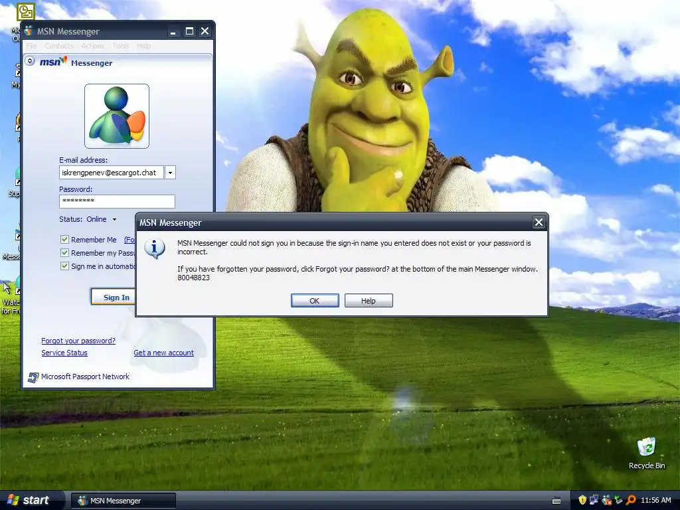Open the Actions menu
The height and width of the screenshot is (510, 680).
[x=93, y=46]
